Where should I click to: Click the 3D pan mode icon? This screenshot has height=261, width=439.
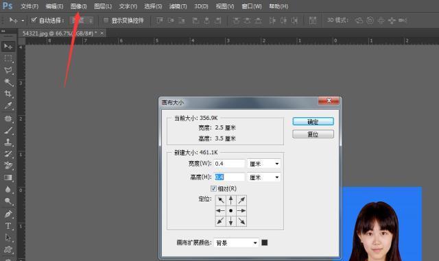pyautogui.click(x=381, y=21)
